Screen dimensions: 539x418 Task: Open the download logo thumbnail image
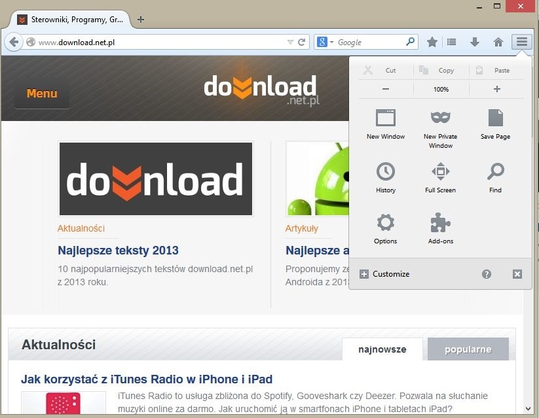tap(156, 179)
